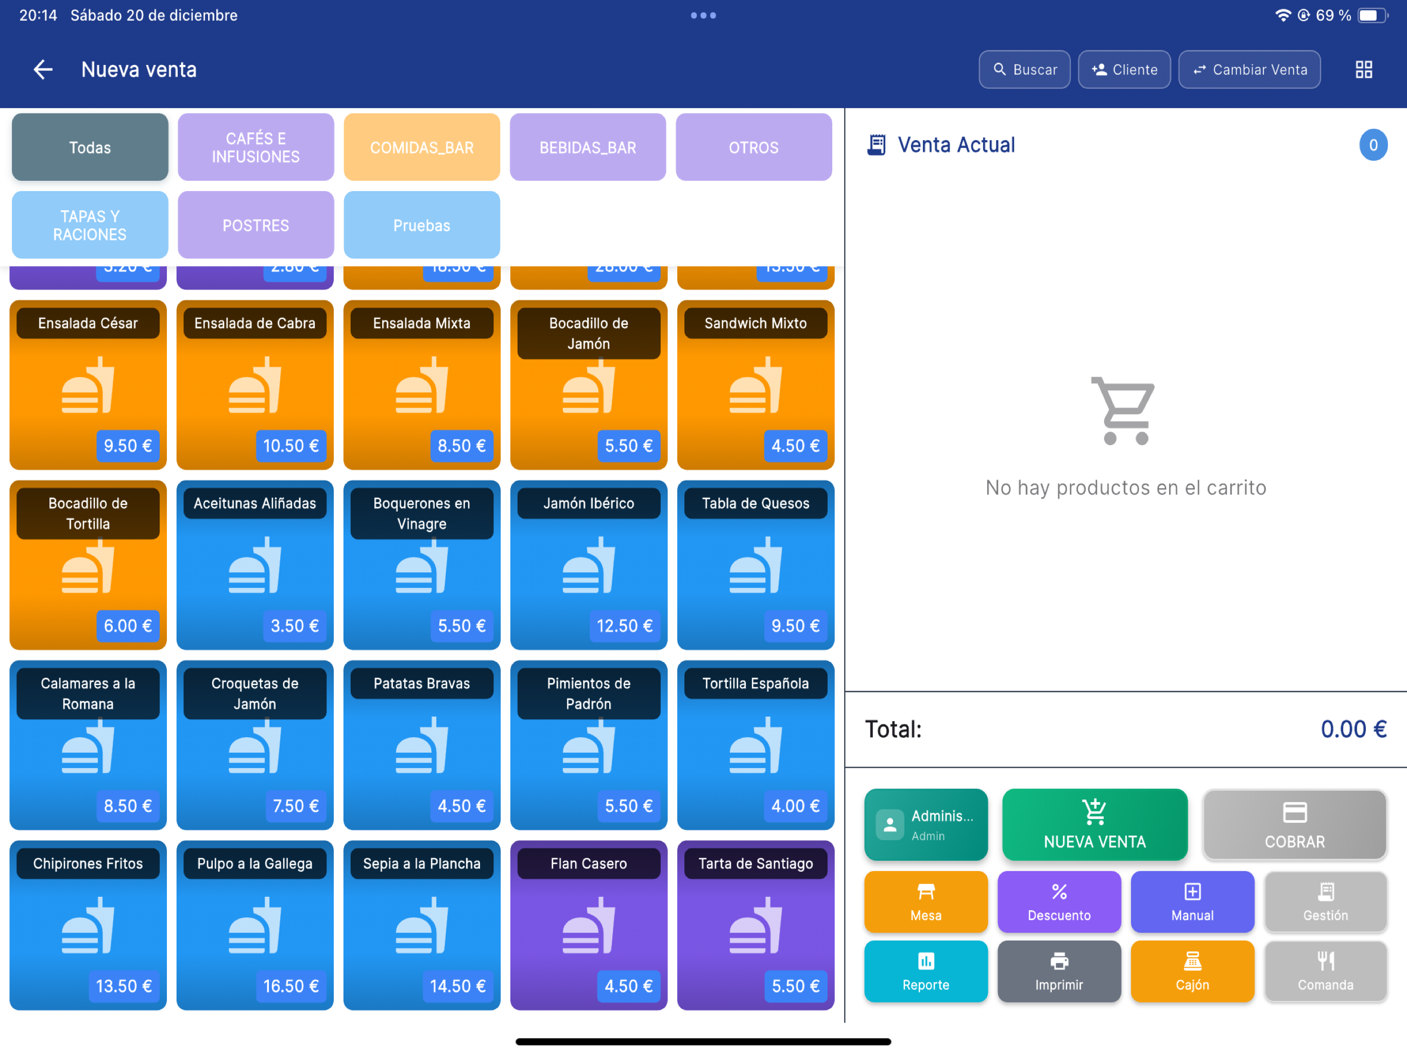This screenshot has width=1407, height=1055.
Task: Tap Imprimir printer button
Action: [x=1059, y=971]
